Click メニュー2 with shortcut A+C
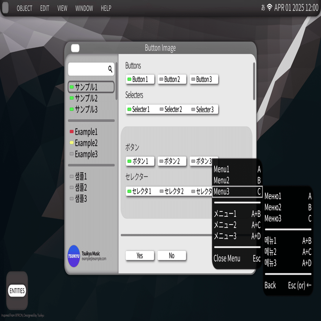The width and height of the screenshot is (321, 321). coord(237,225)
